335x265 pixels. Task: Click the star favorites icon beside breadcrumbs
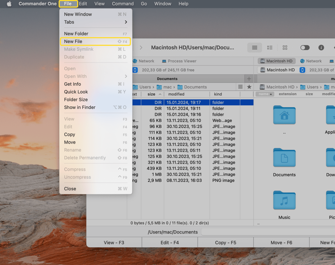coord(248,87)
